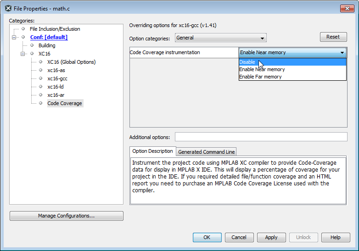Click the bullet icon beside Code Coverage

pos(40,103)
